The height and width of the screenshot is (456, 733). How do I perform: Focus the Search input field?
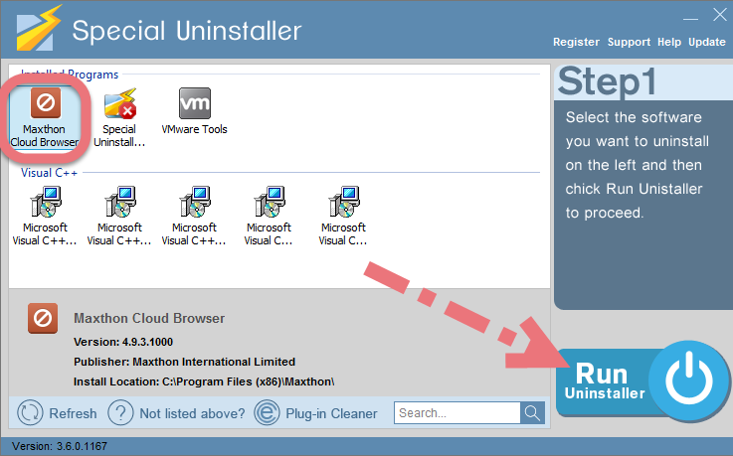click(x=458, y=413)
